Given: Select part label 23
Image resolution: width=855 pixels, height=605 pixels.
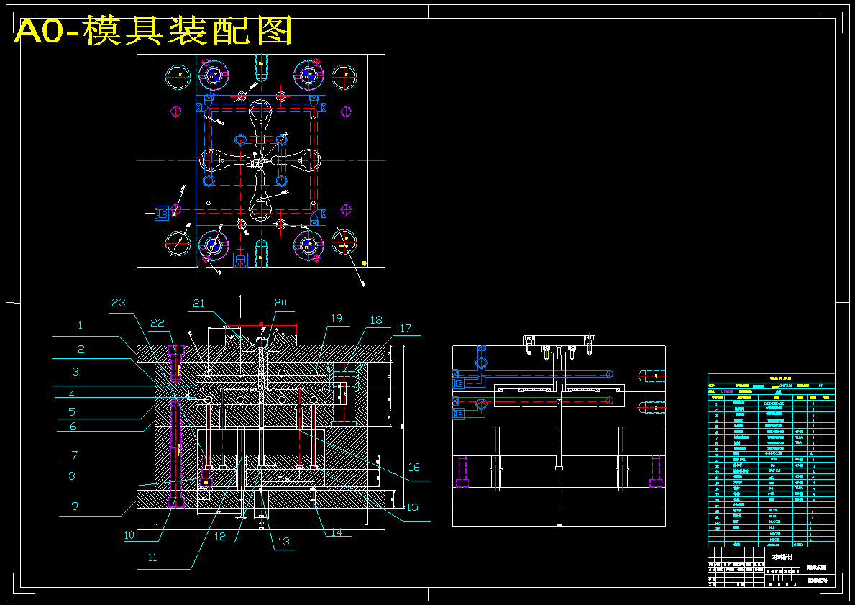Looking at the screenshot, I should 119,303.
